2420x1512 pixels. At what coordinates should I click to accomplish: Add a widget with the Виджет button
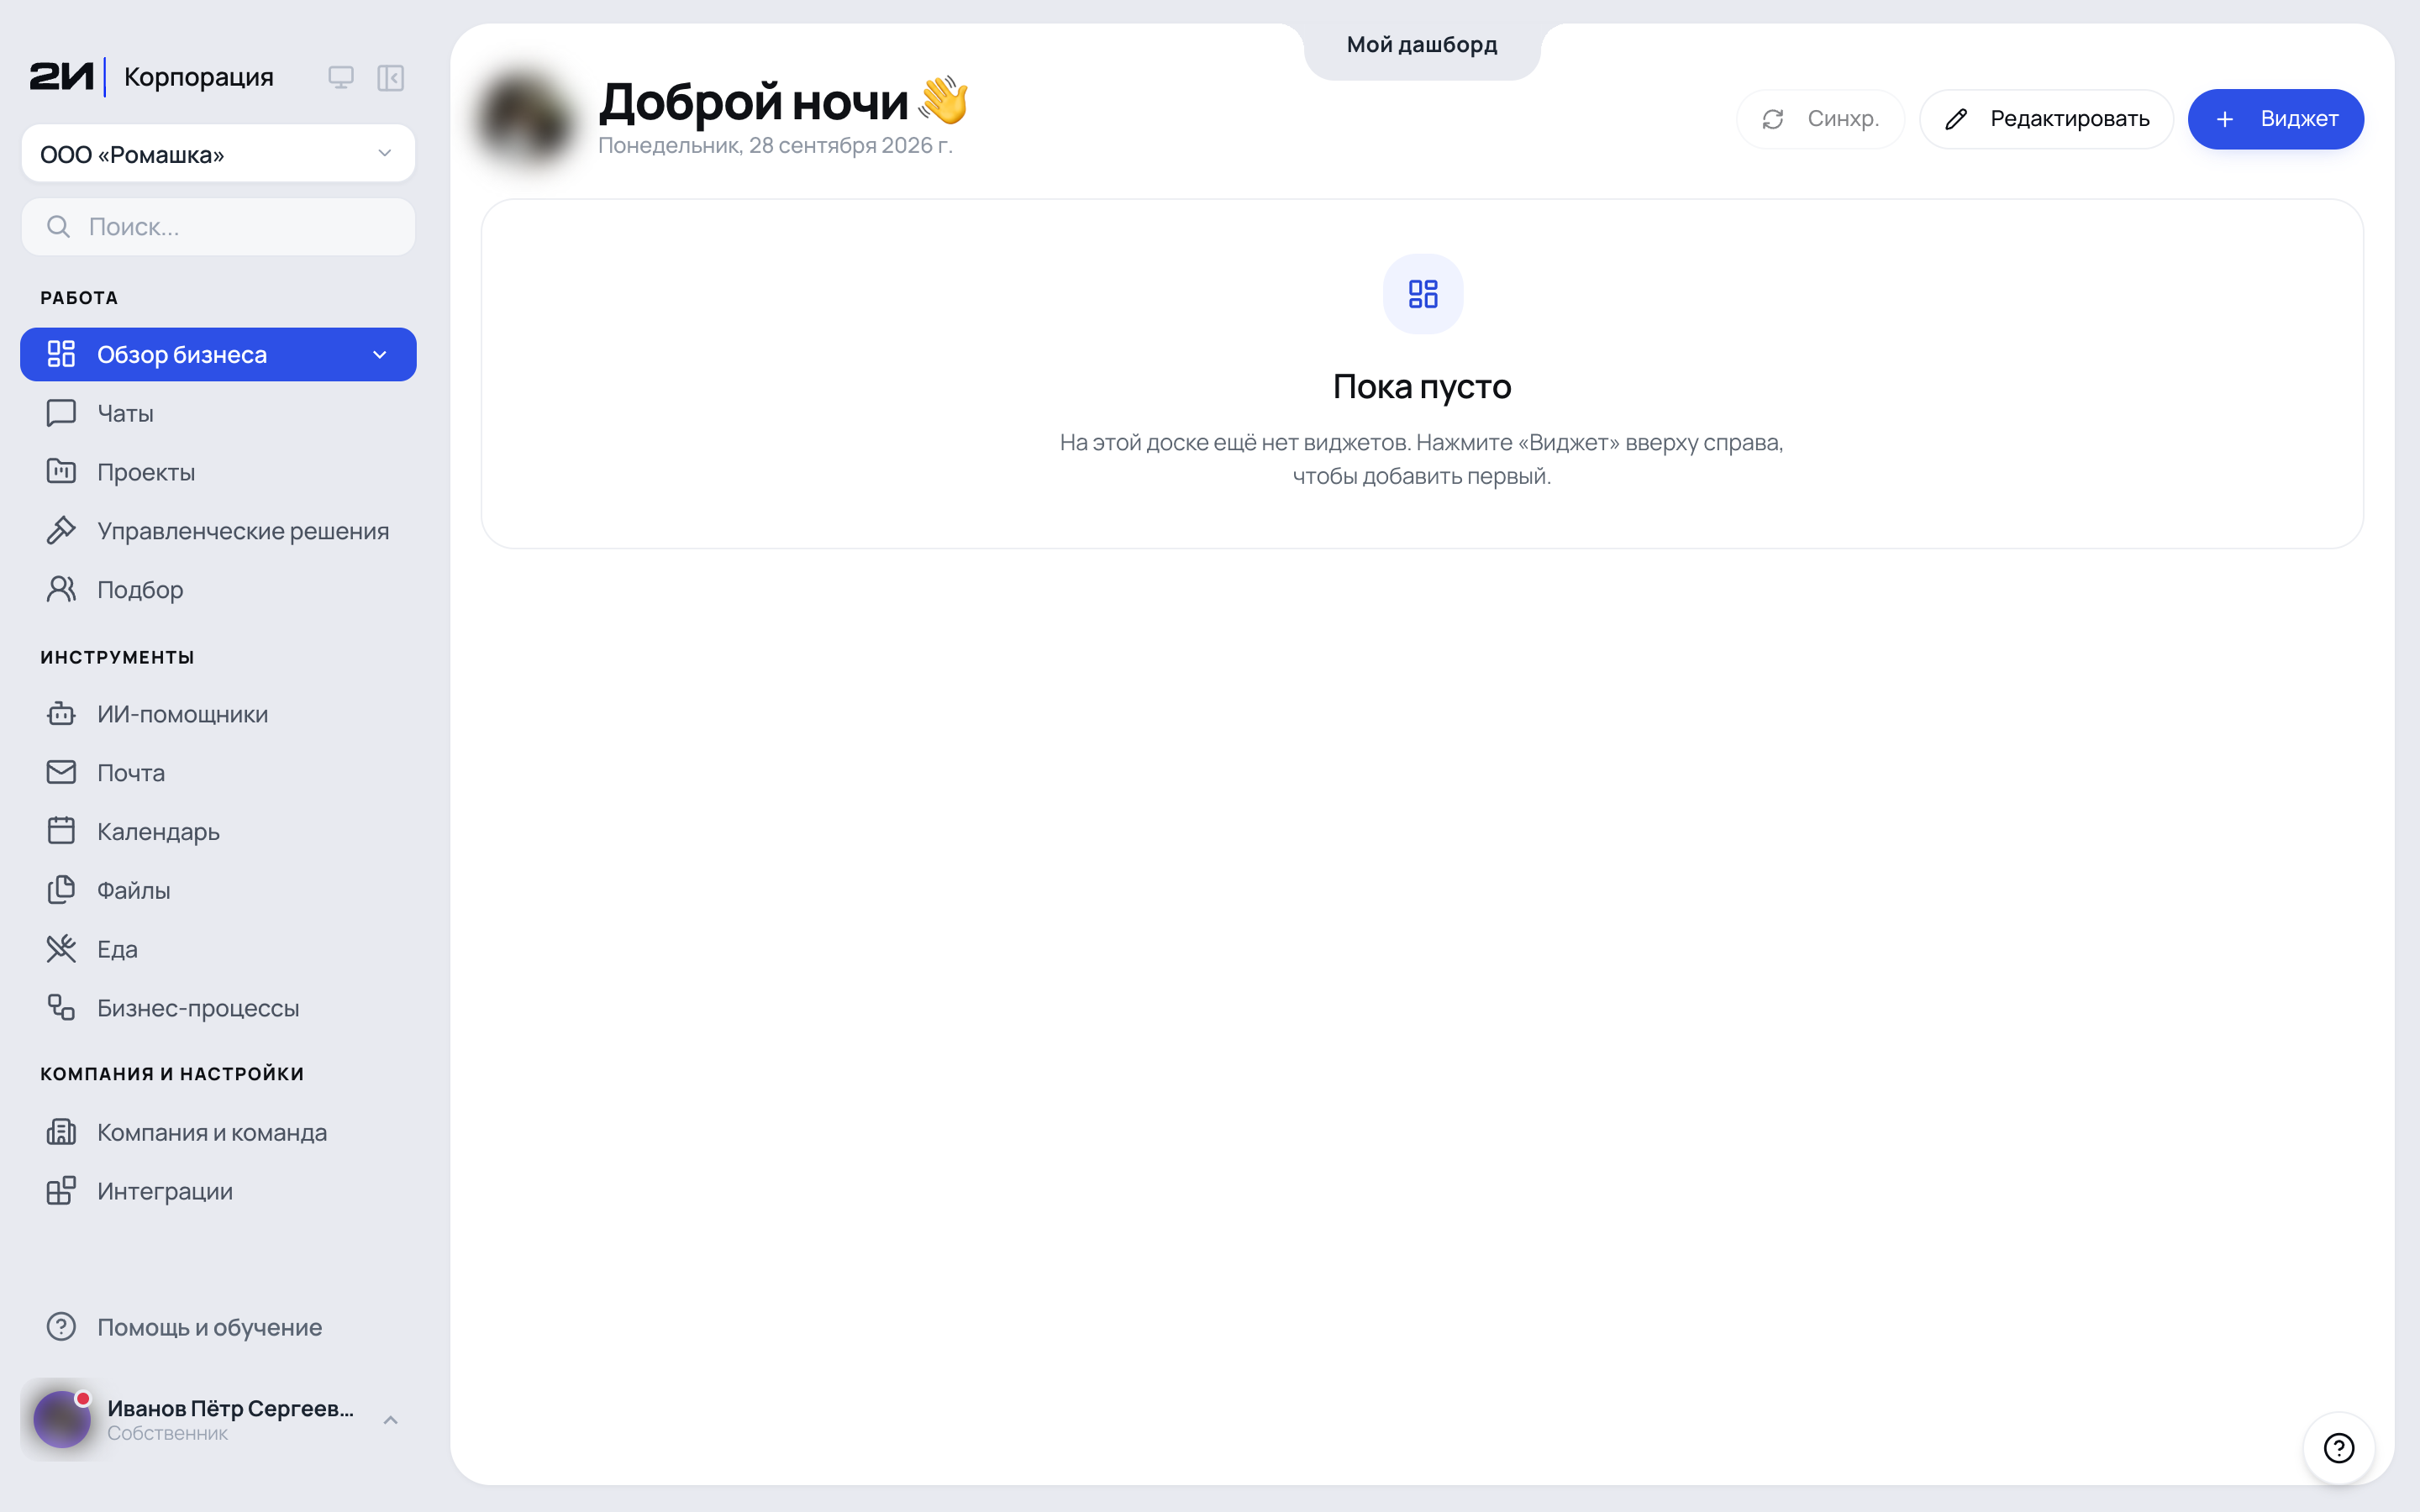click(2276, 119)
